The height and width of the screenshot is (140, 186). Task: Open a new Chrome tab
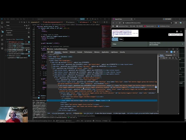pyautogui.click(x=135, y=19)
